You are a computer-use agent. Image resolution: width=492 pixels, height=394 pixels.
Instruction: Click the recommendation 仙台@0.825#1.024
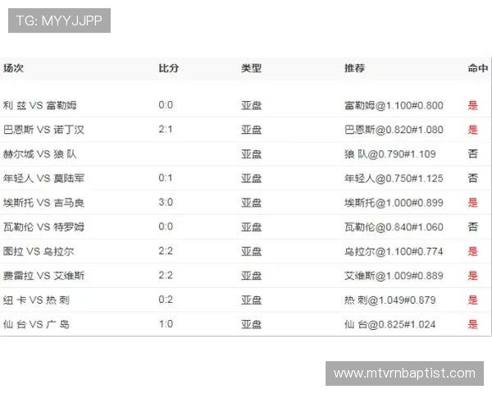(390, 324)
